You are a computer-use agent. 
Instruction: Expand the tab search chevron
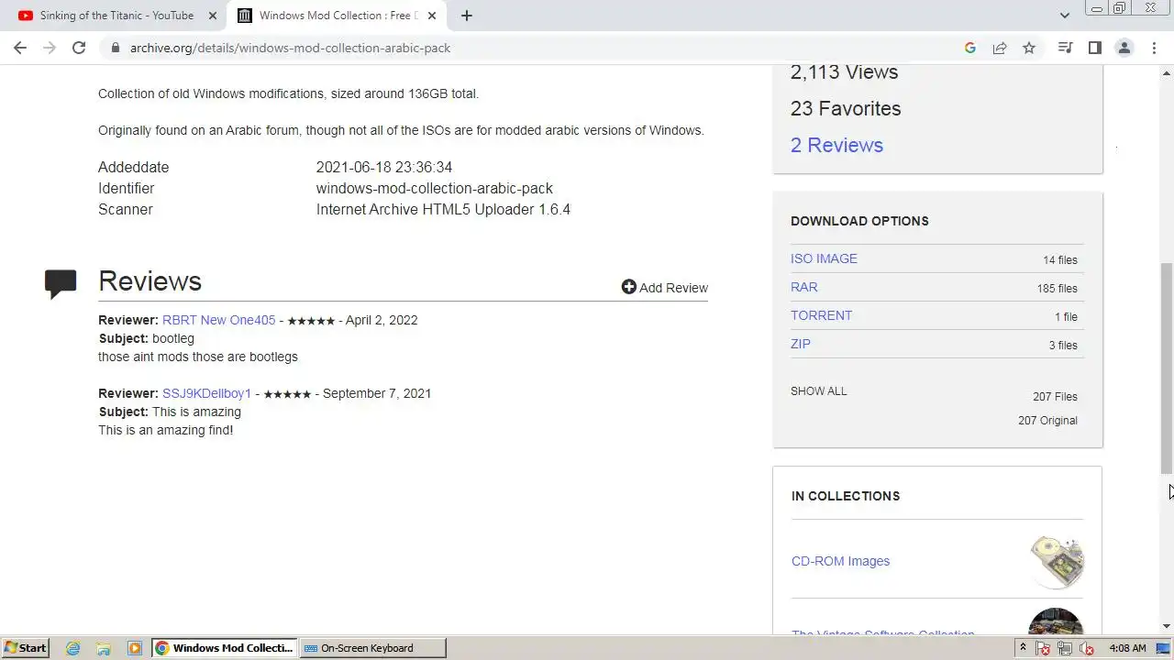pyautogui.click(x=1065, y=16)
